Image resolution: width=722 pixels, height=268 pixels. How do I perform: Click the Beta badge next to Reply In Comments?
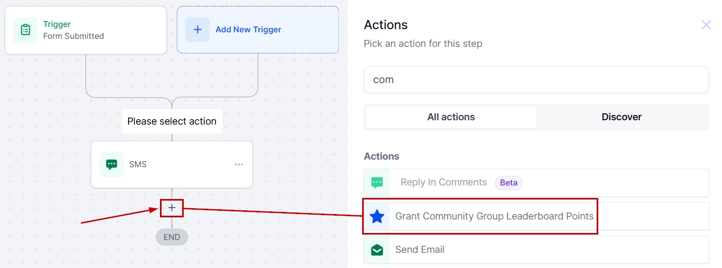click(x=509, y=183)
